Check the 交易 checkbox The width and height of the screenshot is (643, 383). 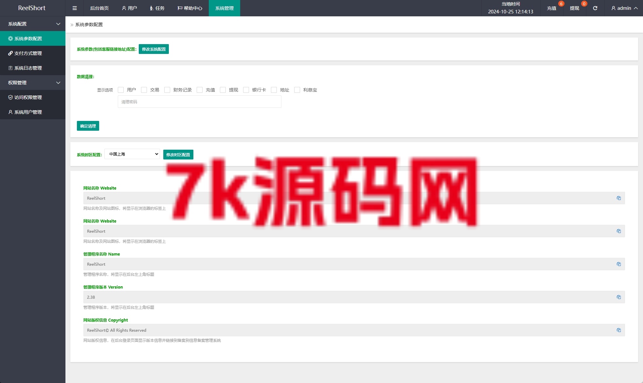pos(144,90)
